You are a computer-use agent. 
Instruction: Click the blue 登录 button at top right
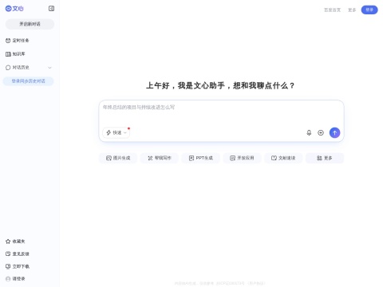[369, 10]
